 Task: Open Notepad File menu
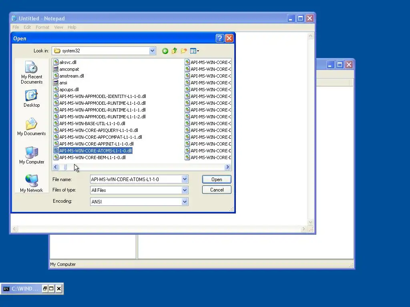pyautogui.click(x=16, y=27)
